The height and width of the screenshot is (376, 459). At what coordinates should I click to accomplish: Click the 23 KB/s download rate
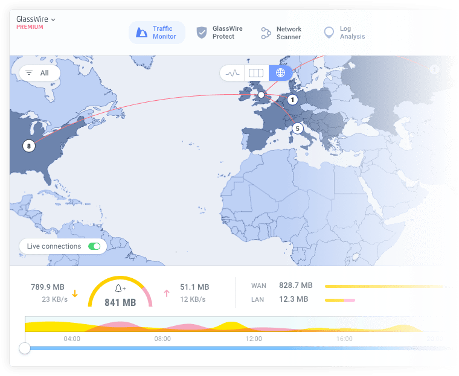pos(55,299)
